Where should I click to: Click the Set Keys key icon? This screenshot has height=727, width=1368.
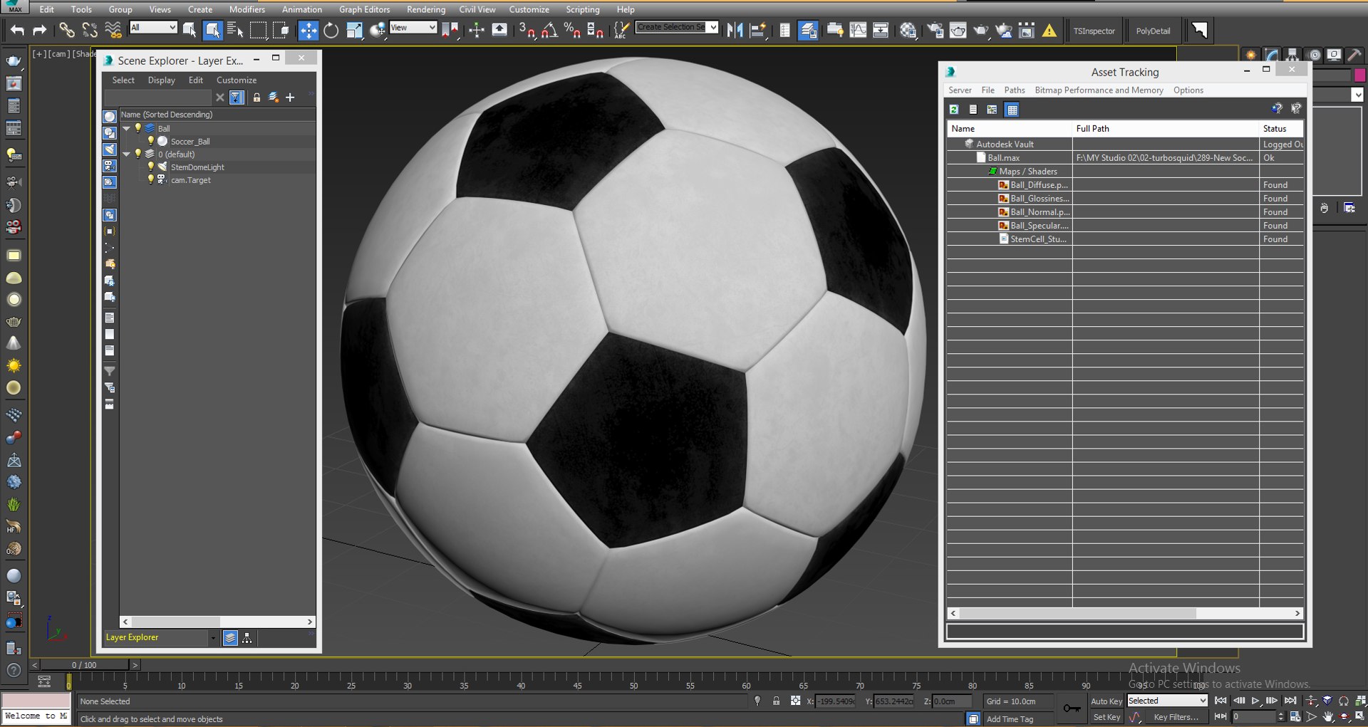click(1072, 708)
